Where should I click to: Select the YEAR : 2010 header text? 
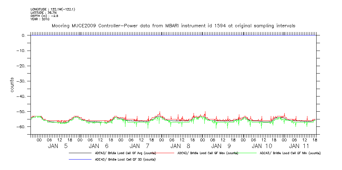coord(40,19)
